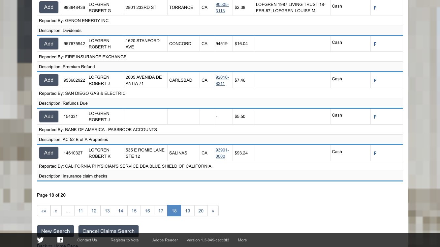Screen dimensions: 440x247
Task: Click 'LOFGREN 1987 LIVING TRUST' co-owner text
Action: [291, 7]
